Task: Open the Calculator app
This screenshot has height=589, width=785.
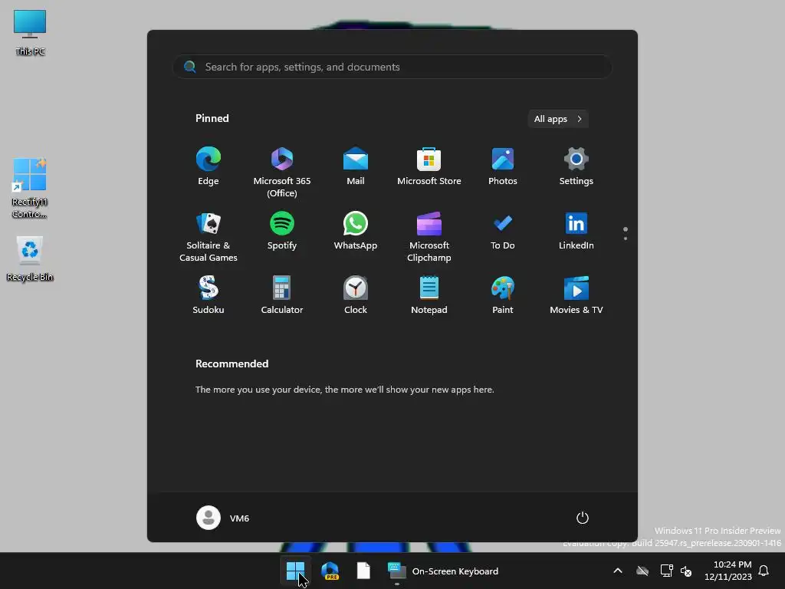Action: [282, 295]
